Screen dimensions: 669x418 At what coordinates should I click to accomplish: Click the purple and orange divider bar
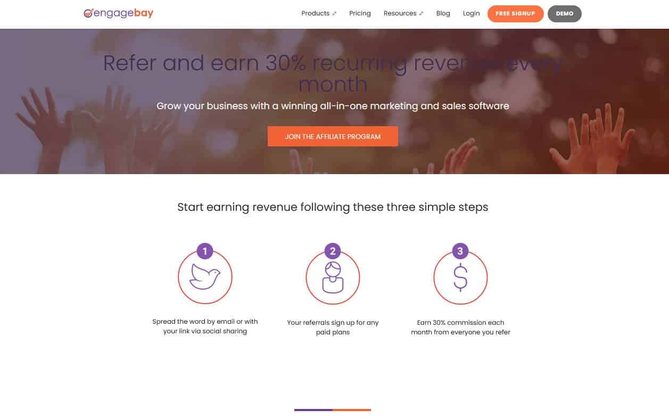coord(333,410)
